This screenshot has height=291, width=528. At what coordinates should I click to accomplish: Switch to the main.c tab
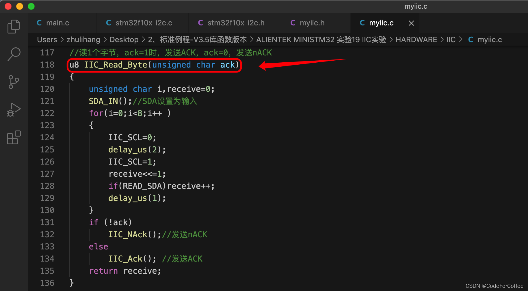coord(57,23)
